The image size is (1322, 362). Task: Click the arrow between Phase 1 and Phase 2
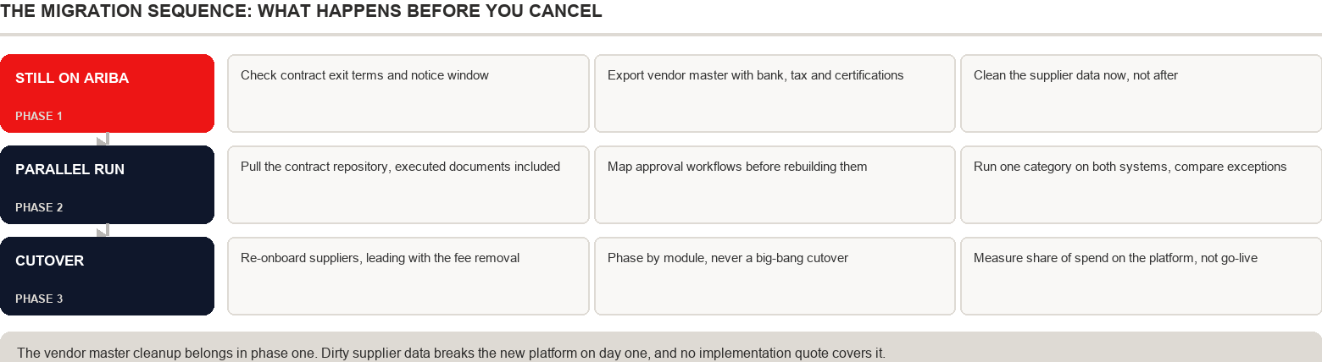click(103, 140)
